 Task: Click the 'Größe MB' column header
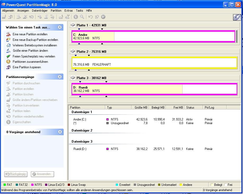pyautogui.click(x=140, y=107)
